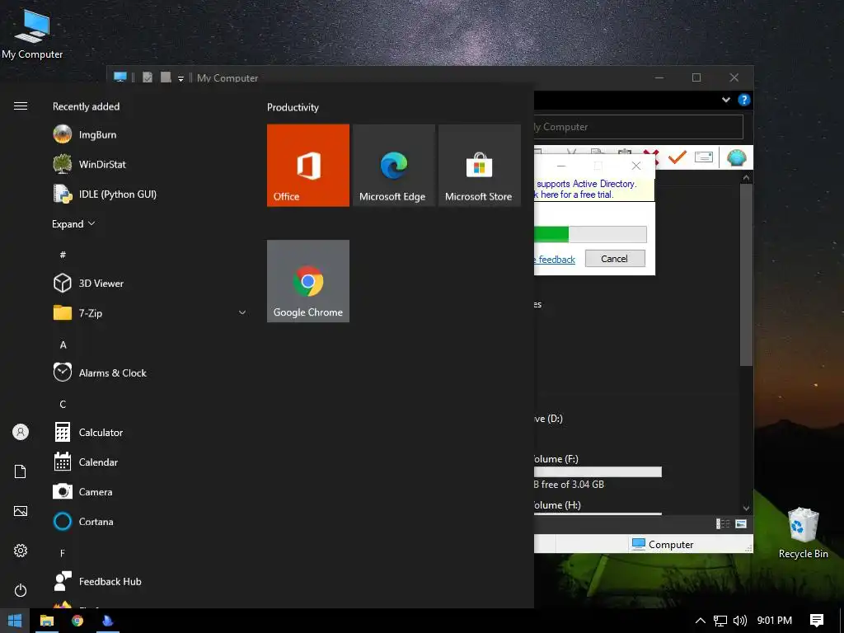Open Action Center notifications

pyautogui.click(x=817, y=621)
